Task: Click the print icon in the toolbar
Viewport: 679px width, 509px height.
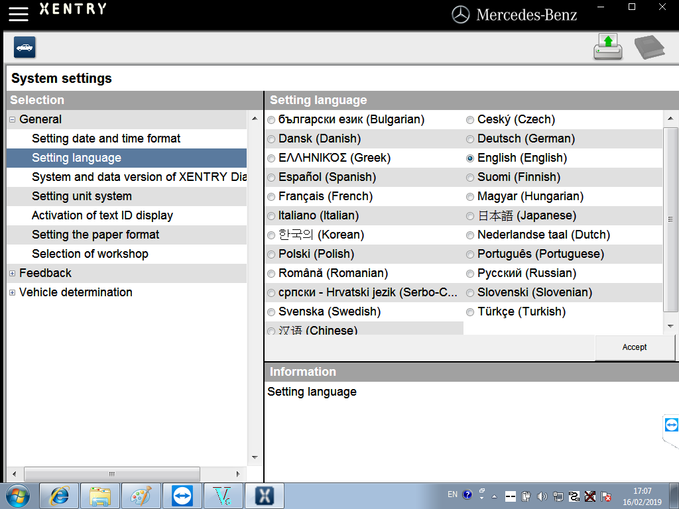Action: [608, 47]
